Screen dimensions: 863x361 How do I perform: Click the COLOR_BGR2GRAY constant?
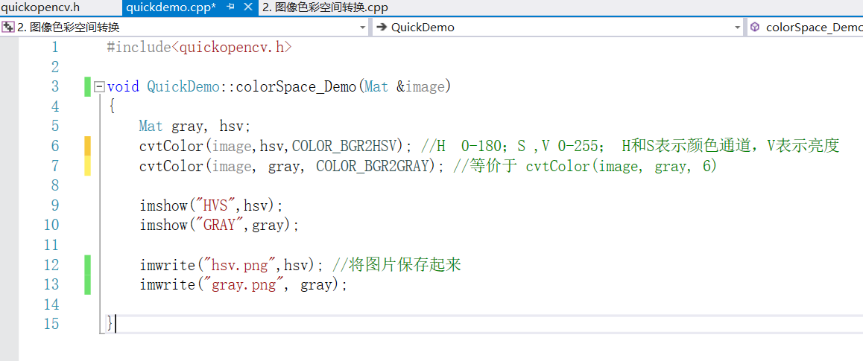pyautogui.click(x=372, y=166)
